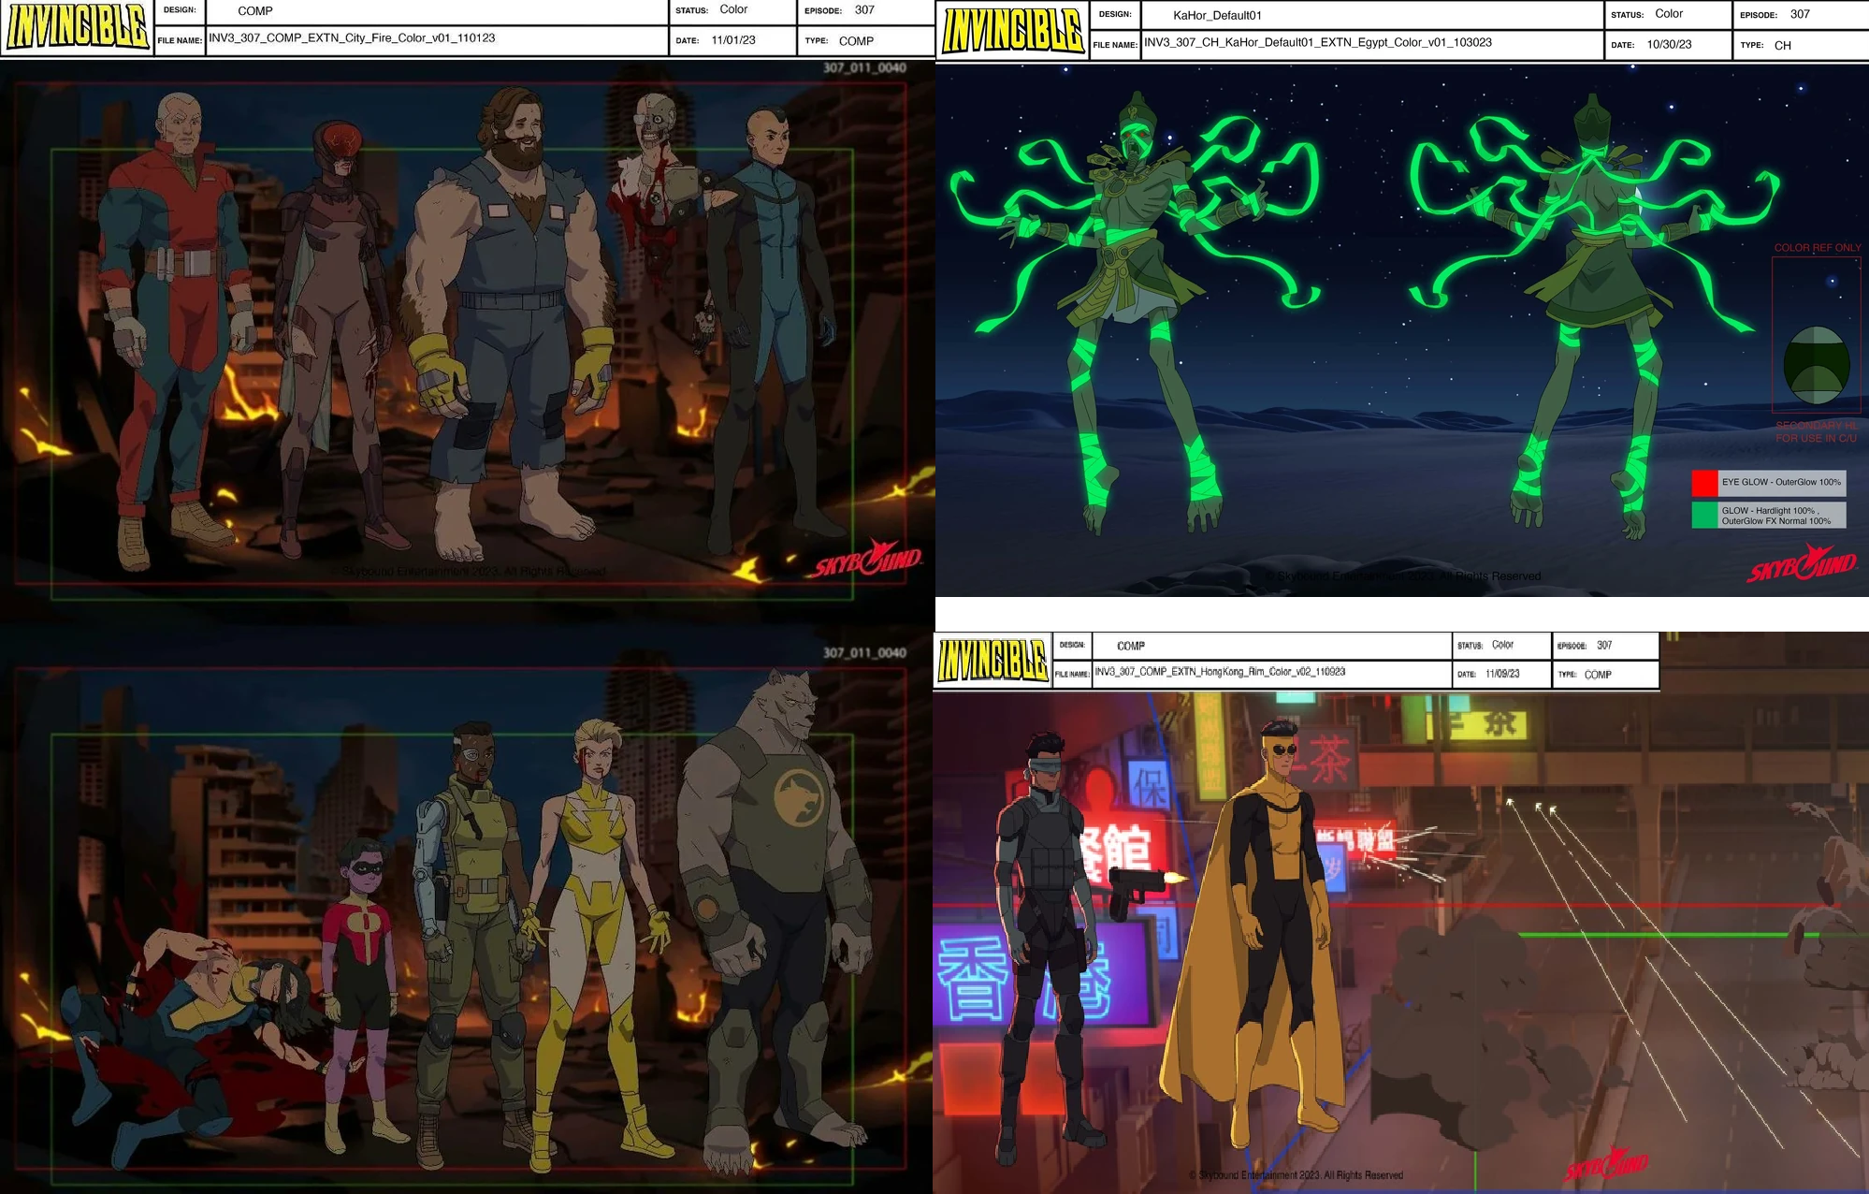Select the red EYE GLOW color swatch
This screenshot has height=1194, width=1869.
(1704, 483)
